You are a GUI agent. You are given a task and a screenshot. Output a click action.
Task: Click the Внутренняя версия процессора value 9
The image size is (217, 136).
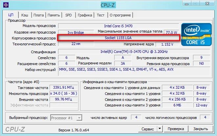[x=202, y=57]
